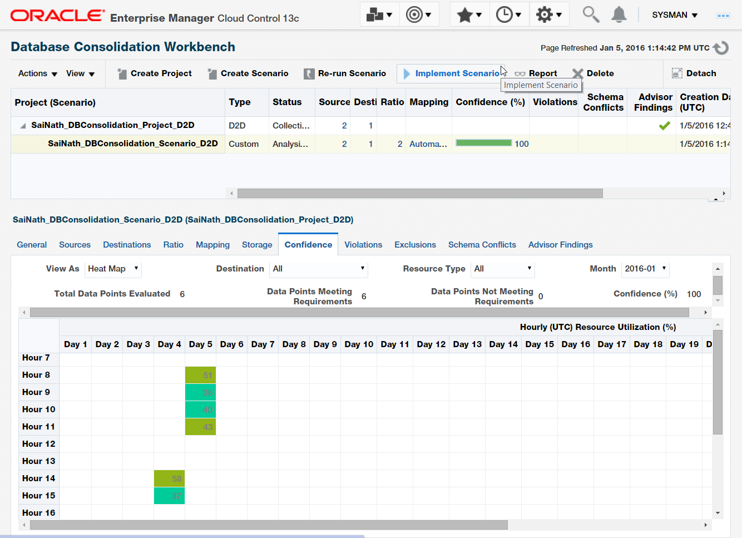Open the Enterprise menu icon
This screenshot has width=742, height=538.
click(x=379, y=14)
